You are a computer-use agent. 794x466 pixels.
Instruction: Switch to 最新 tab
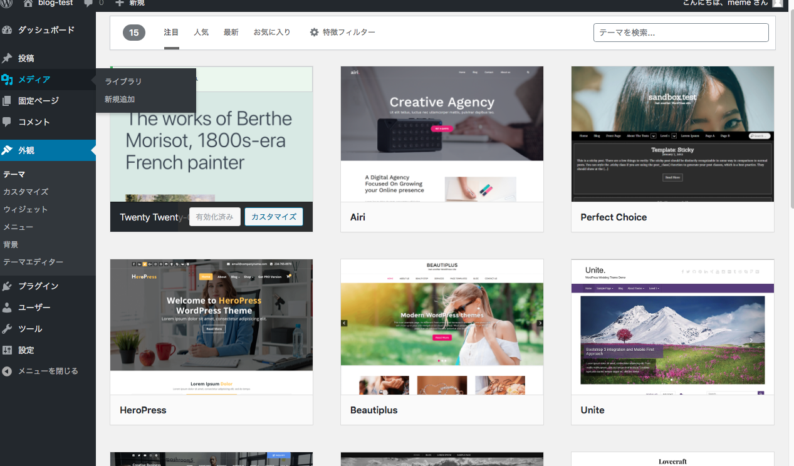(231, 33)
